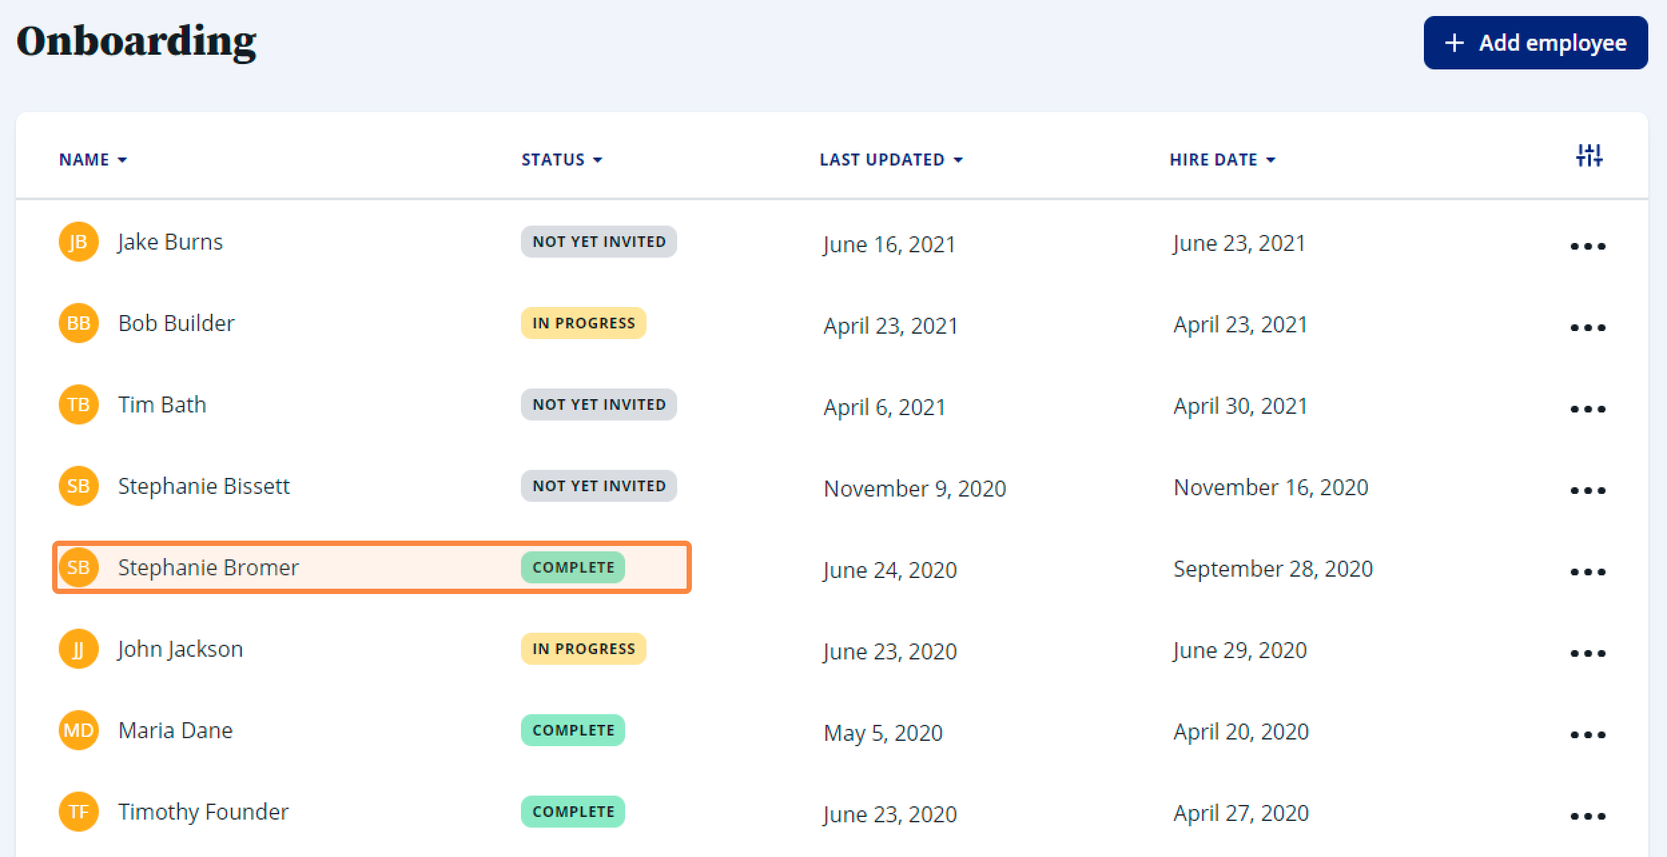Click the TB avatar for Tim Bath

[79, 404]
